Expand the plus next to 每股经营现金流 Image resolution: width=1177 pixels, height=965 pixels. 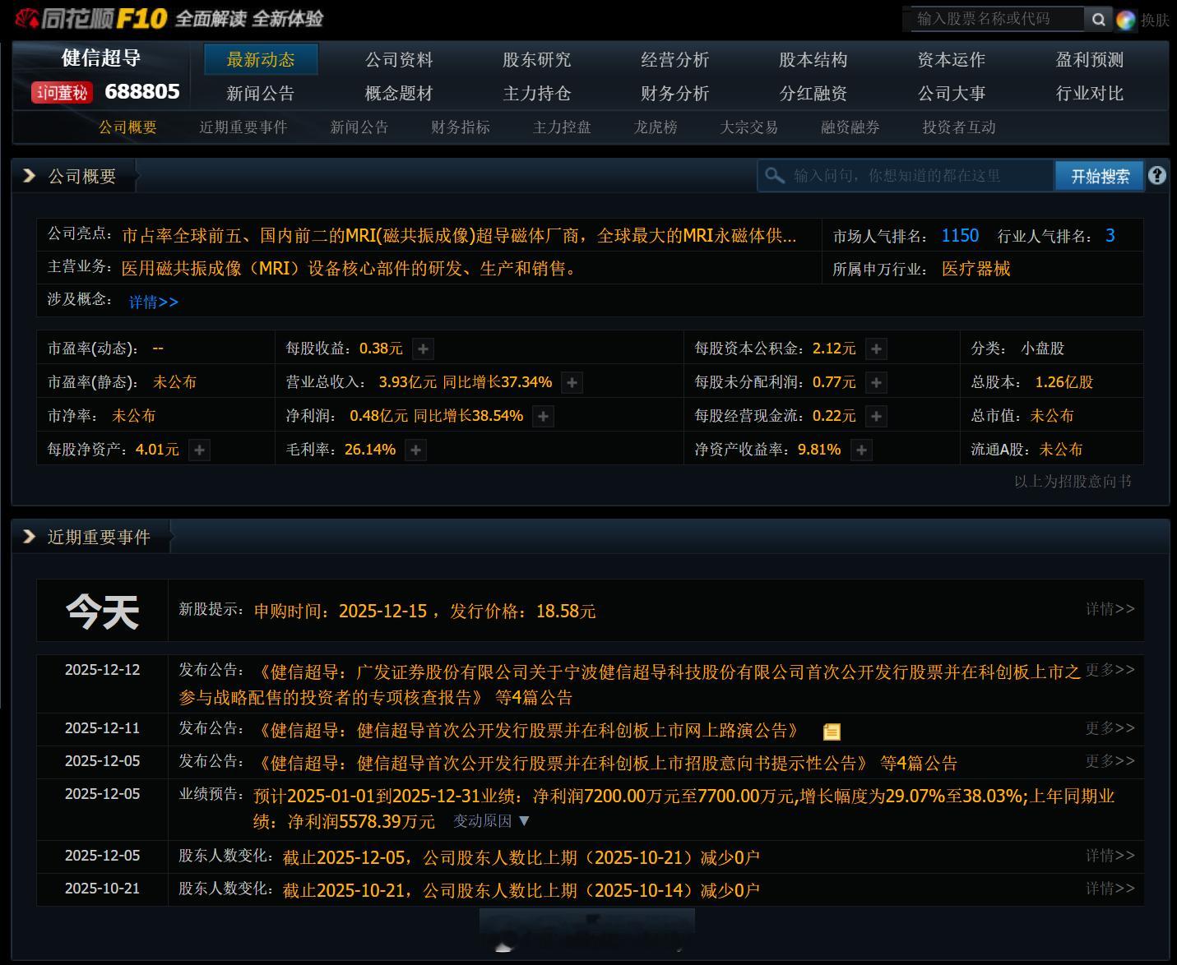876,416
